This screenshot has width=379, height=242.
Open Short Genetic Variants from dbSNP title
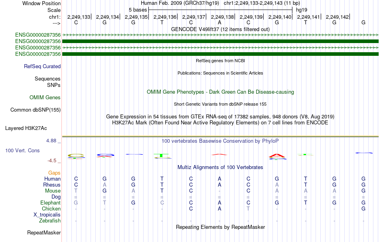pyautogui.click(x=220, y=104)
